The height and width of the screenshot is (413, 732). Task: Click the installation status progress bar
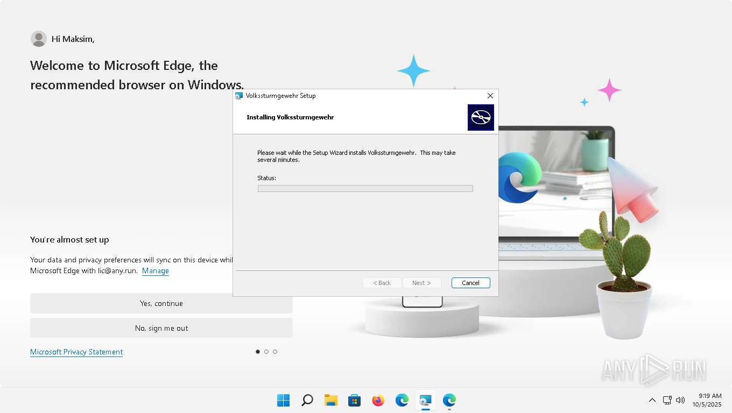tap(365, 188)
